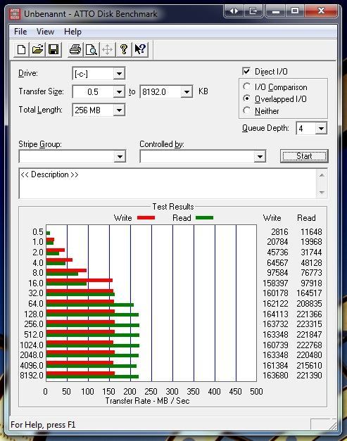
Task: Click the write value 45736
Action: tap(277, 253)
